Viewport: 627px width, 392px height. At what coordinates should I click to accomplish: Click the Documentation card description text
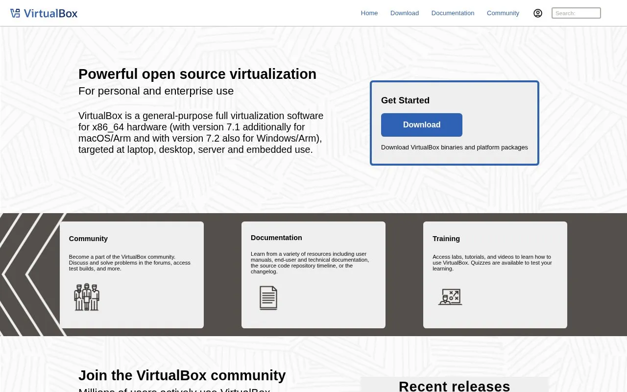[310, 263]
